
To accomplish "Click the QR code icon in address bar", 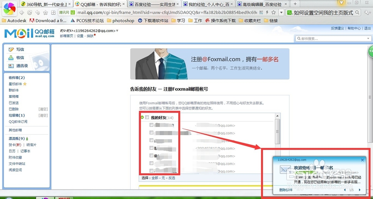I will [261, 12].
